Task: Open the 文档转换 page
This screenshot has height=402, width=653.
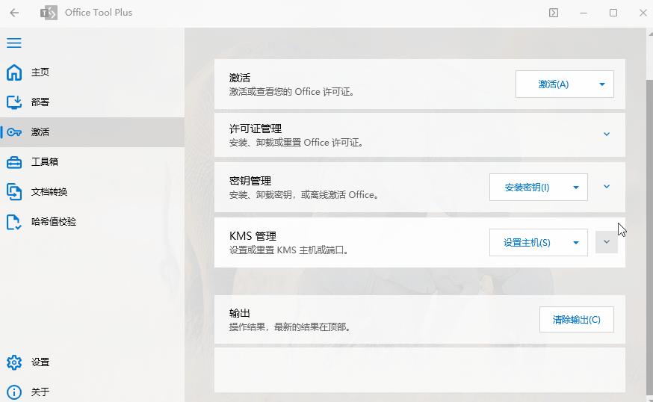Action: (x=92, y=191)
